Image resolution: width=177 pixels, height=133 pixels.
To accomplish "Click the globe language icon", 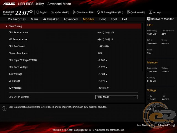I will [x=38, y=12].
